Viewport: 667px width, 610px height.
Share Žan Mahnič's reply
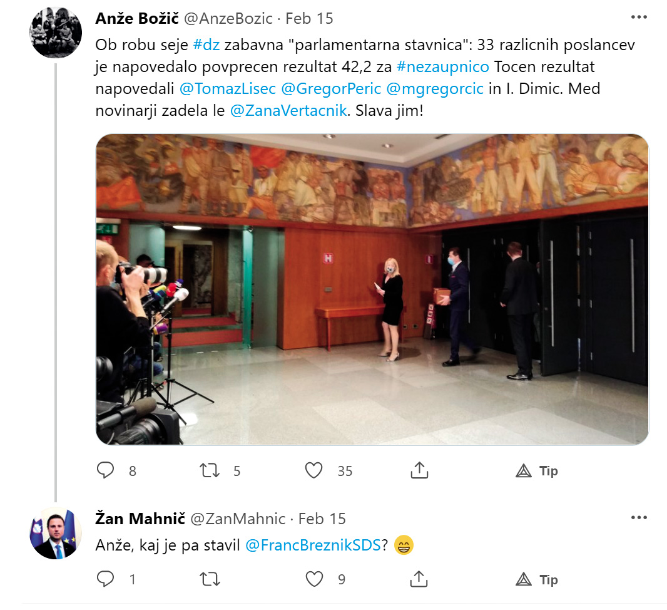coord(418,579)
